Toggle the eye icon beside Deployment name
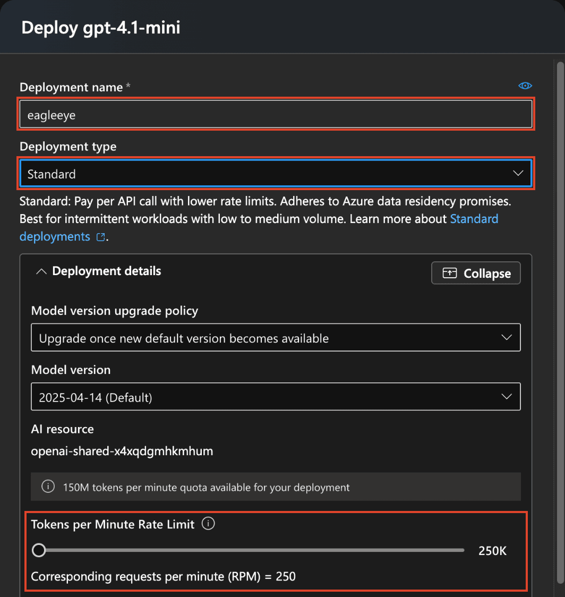The height and width of the screenshot is (597, 565). (525, 86)
